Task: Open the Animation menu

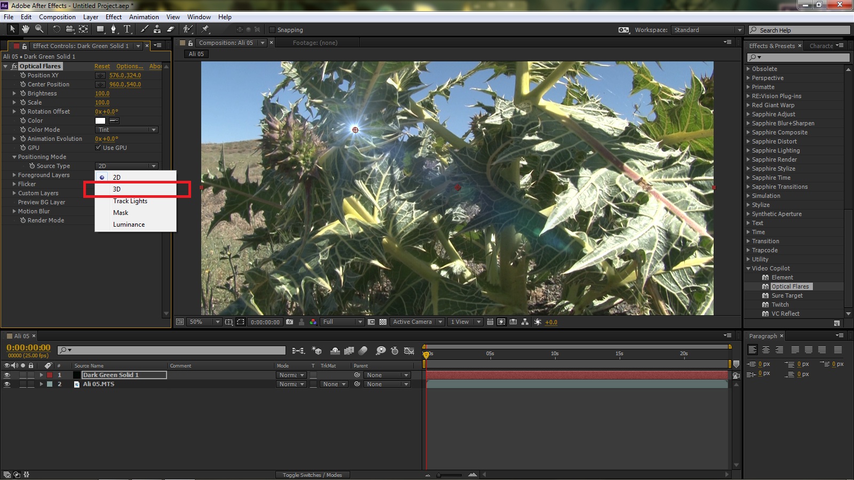Action: point(144,17)
